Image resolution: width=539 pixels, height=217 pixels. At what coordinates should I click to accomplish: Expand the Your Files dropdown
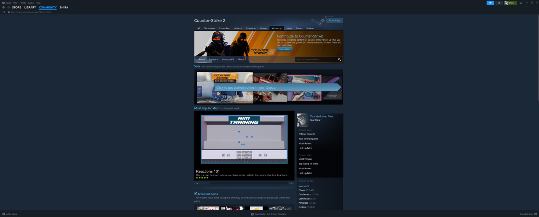coord(316,120)
